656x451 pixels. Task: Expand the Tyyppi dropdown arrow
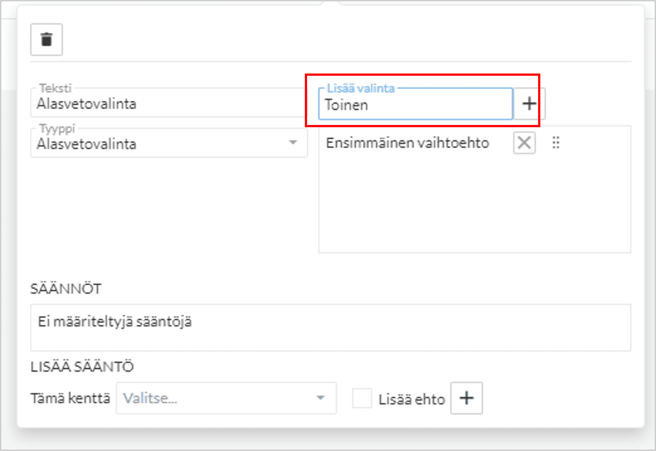[293, 143]
